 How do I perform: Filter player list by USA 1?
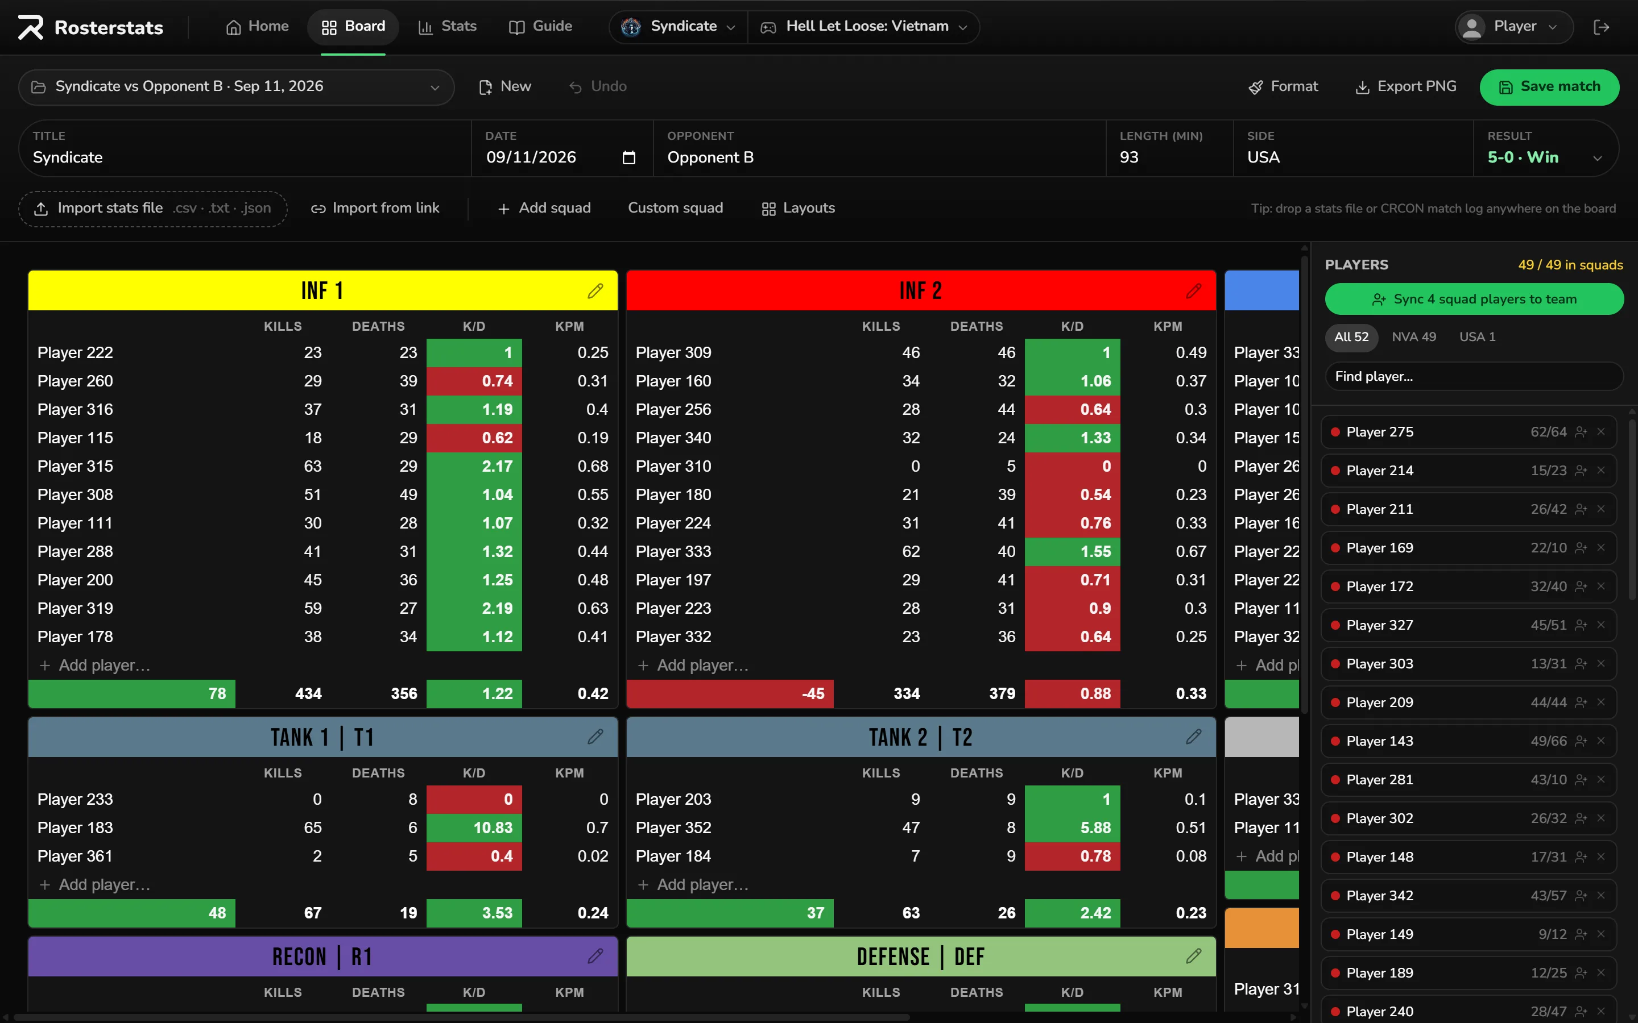click(x=1477, y=337)
